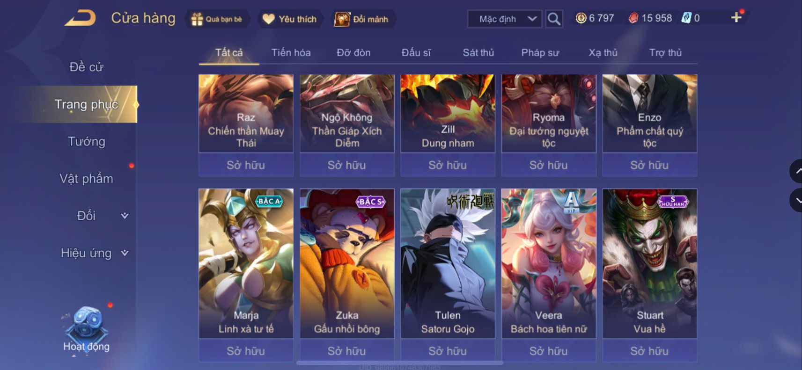Switch to the Pháp sư tab

(540, 52)
